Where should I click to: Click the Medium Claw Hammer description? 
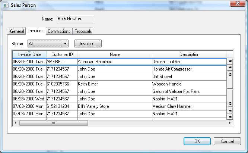pos(189,106)
